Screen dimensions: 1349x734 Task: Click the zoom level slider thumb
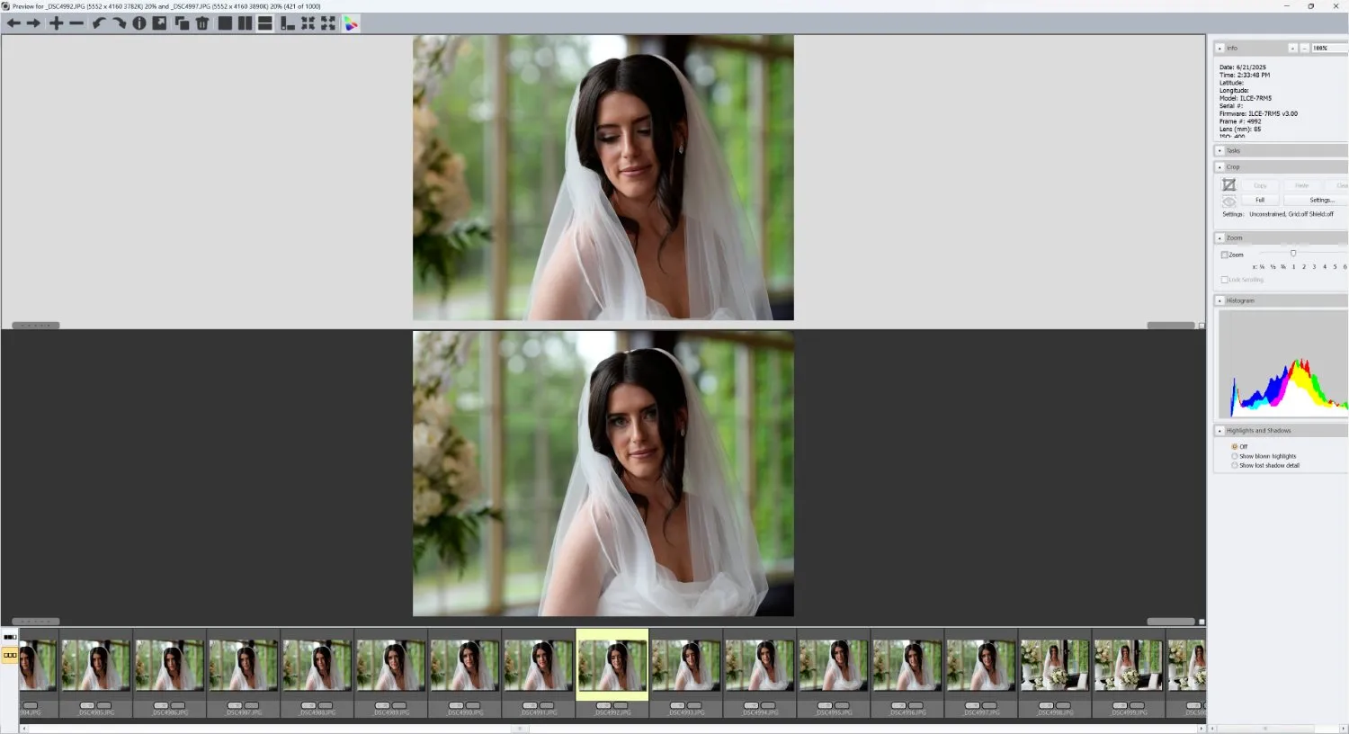(x=1293, y=253)
